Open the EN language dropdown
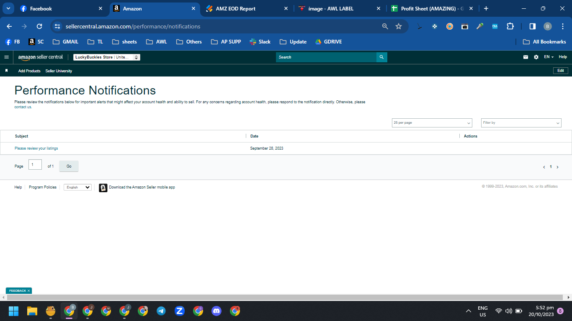 [x=549, y=57]
